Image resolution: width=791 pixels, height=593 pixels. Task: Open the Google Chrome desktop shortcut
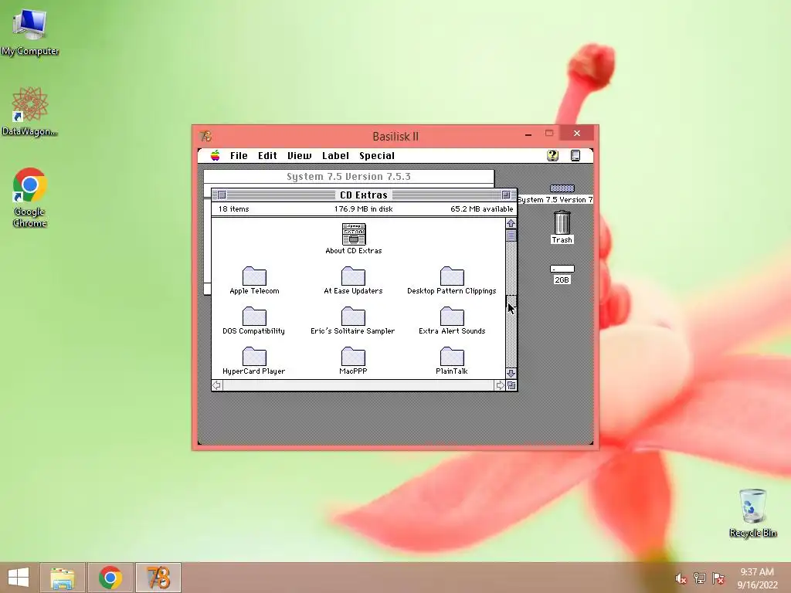click(30, 197)
